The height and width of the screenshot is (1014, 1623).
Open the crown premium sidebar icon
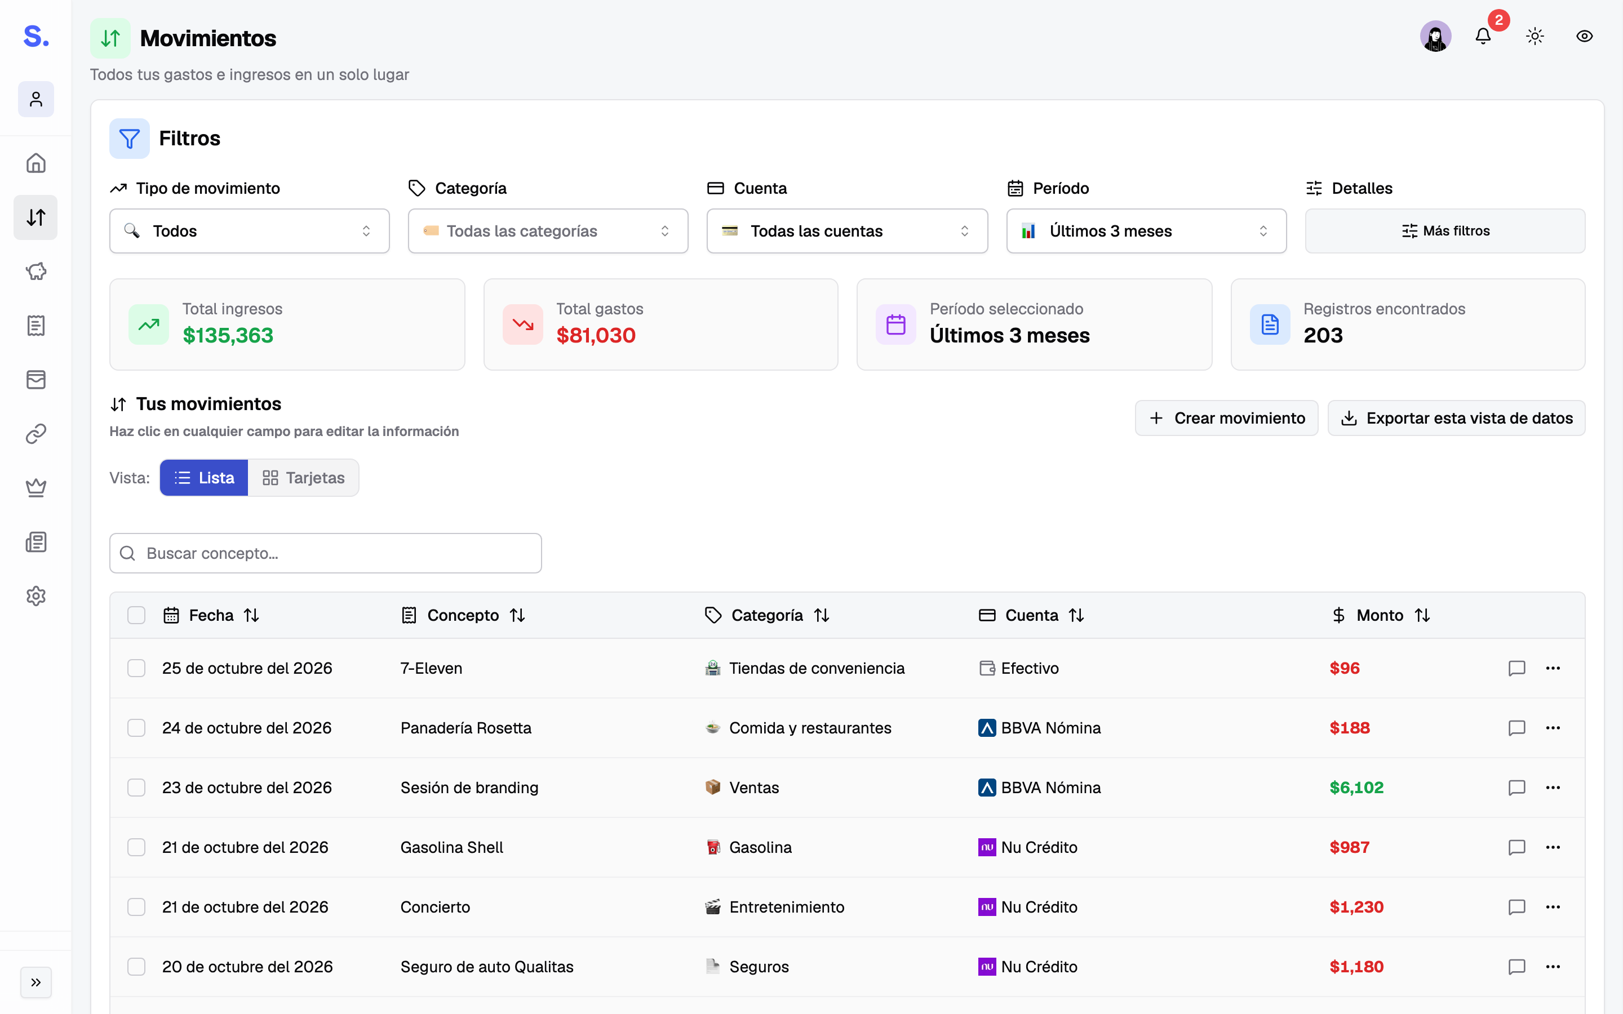coord(36,487)
